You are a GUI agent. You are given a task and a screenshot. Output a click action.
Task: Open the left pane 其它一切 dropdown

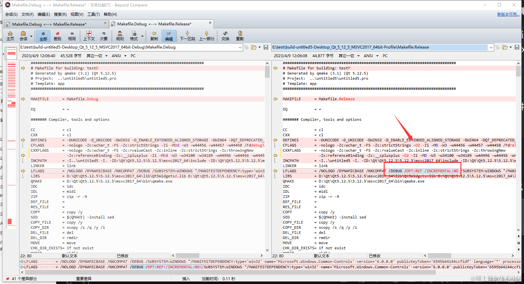(96, 56)
